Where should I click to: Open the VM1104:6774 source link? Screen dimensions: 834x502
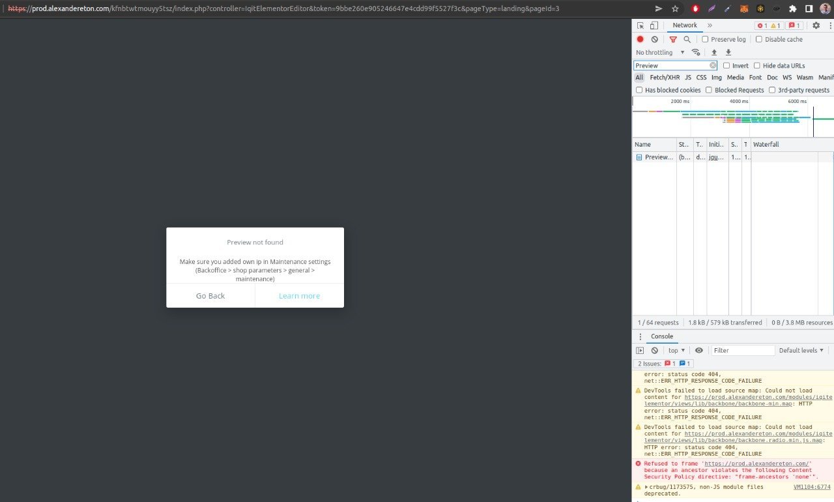pyautogui.click(x=812, y=487)
